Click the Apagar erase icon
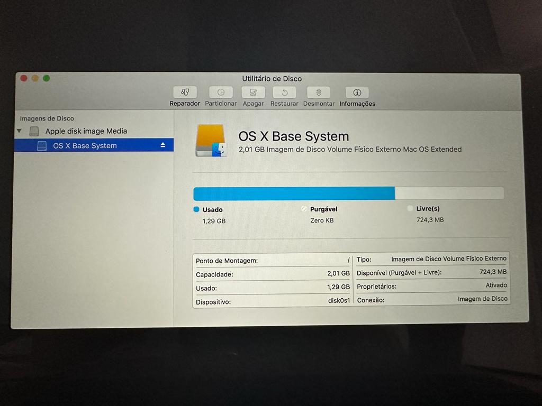Screen dimensions: 542x406 (253, 92)
